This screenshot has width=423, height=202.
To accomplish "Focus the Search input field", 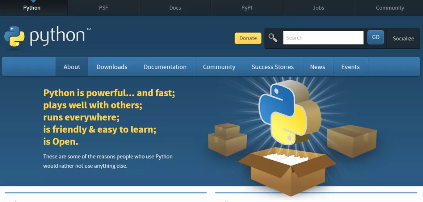I will [323, 38].
